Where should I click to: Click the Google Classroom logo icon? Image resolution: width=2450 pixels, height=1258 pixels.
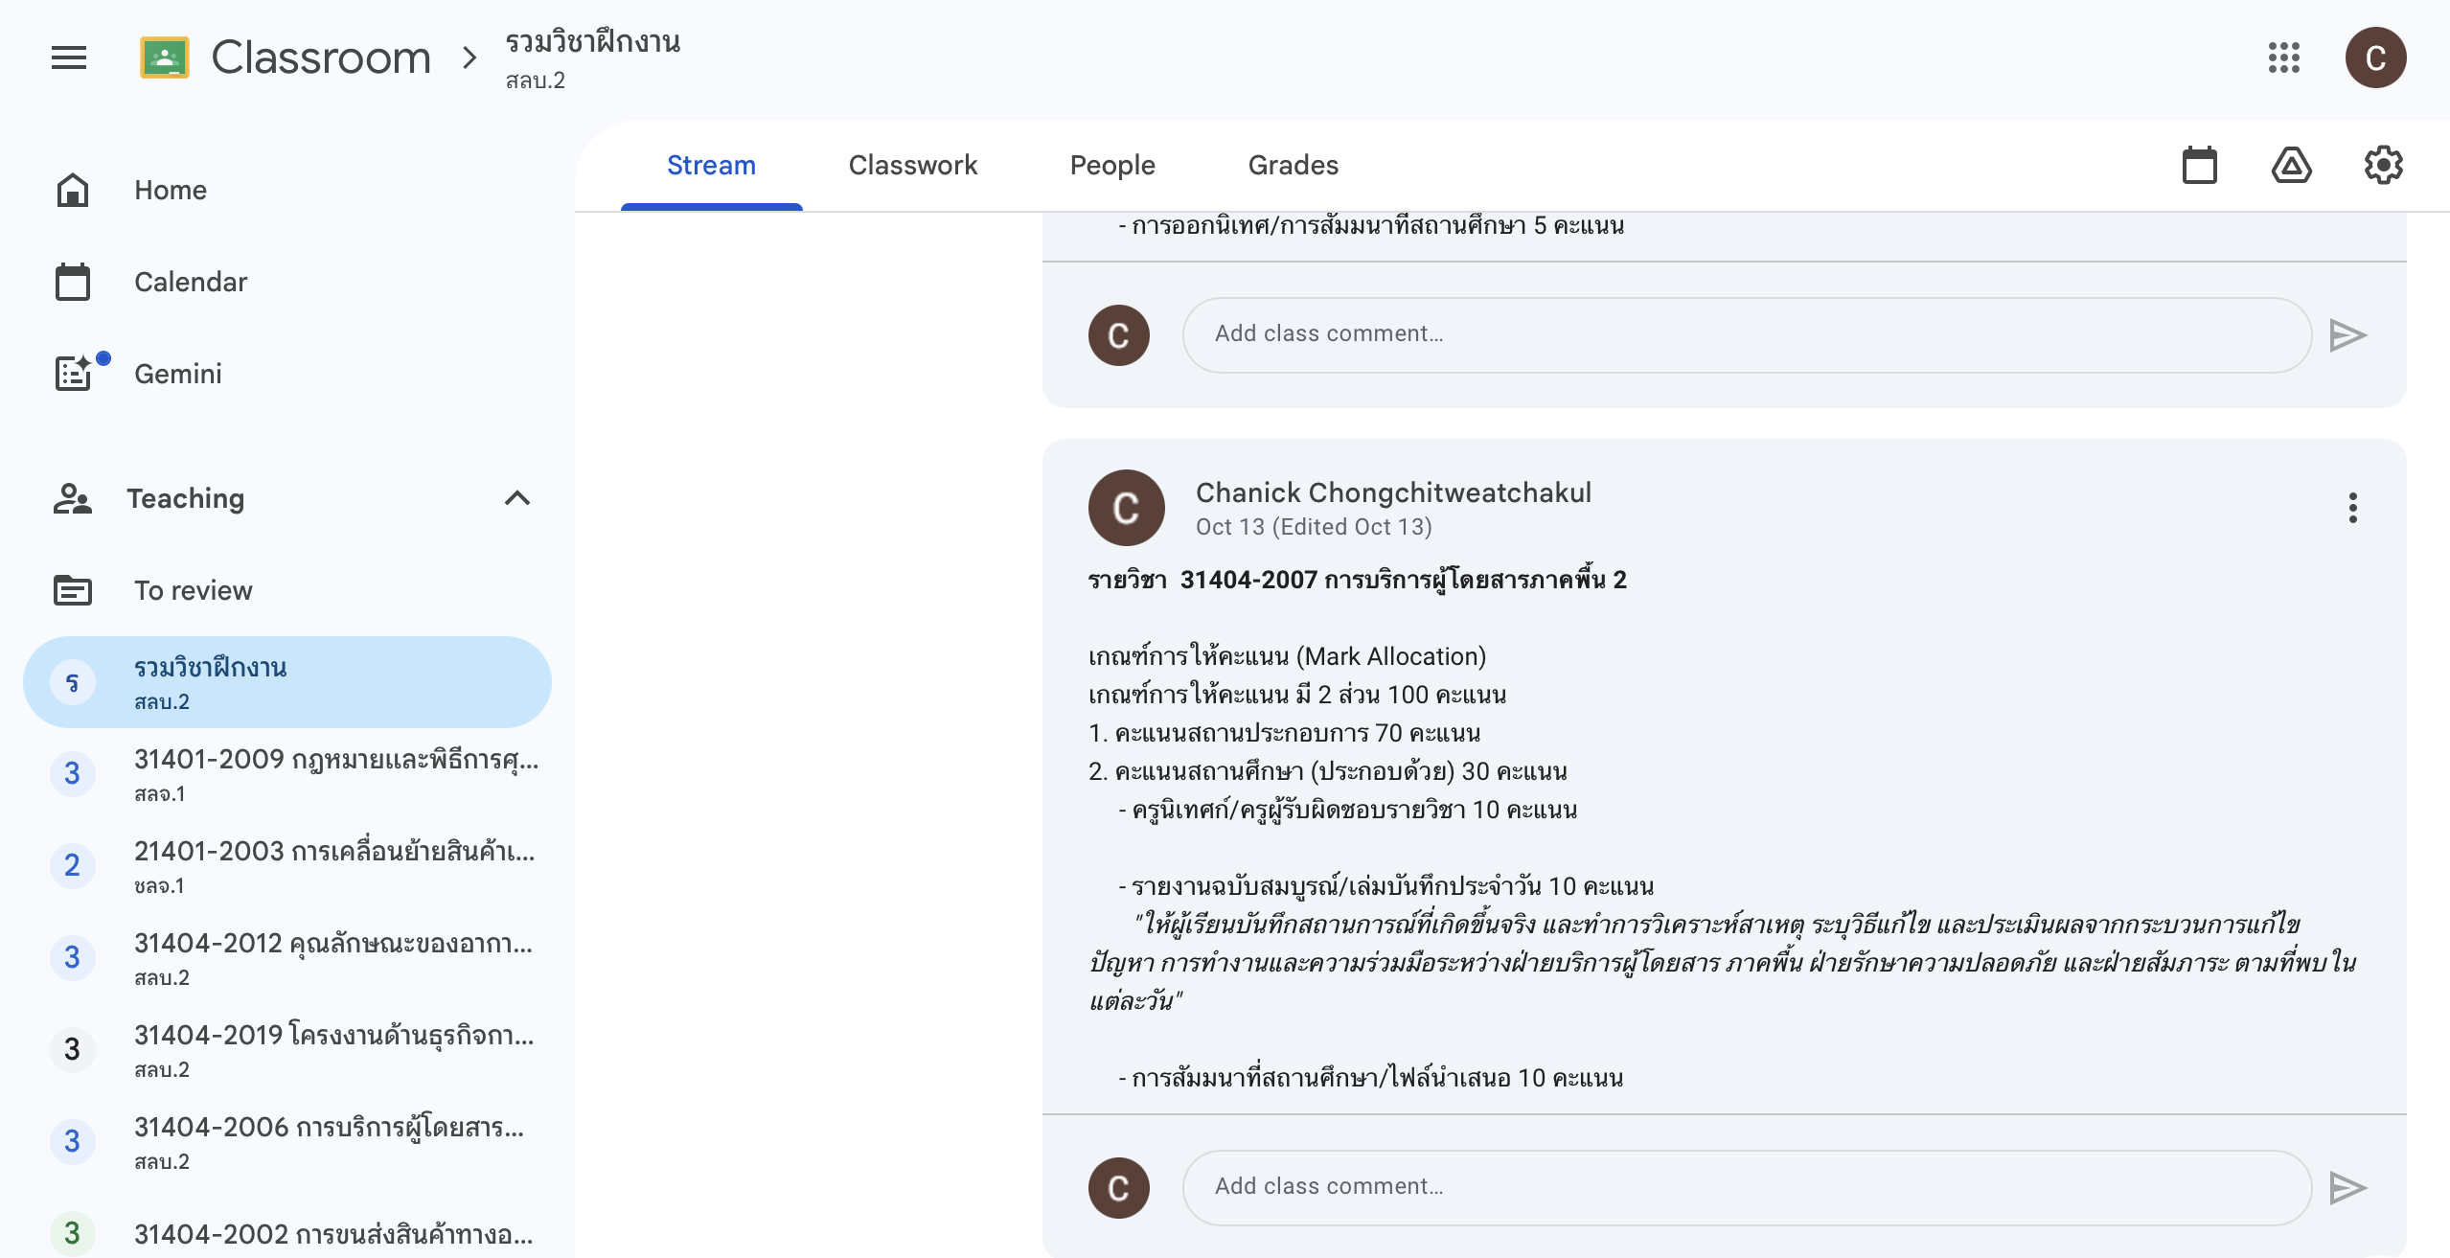(165, 57)
